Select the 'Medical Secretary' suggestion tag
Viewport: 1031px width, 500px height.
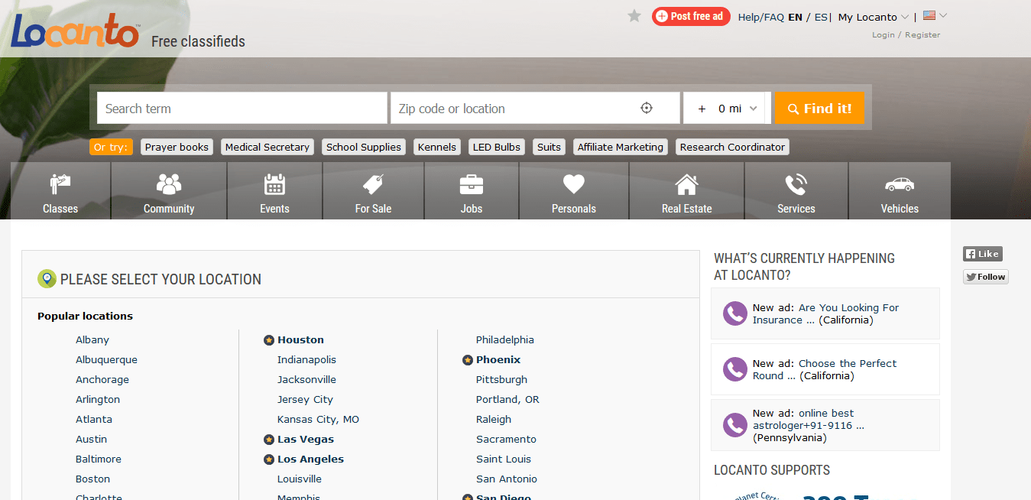(x=267, y=147)
